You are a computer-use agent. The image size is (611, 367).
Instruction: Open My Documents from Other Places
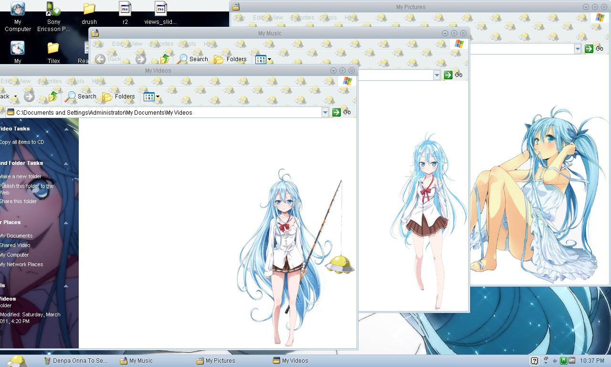click(16, 236)
